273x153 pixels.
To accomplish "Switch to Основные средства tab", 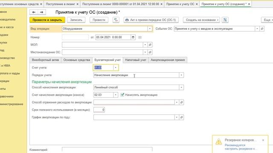I will coord(77,60).
